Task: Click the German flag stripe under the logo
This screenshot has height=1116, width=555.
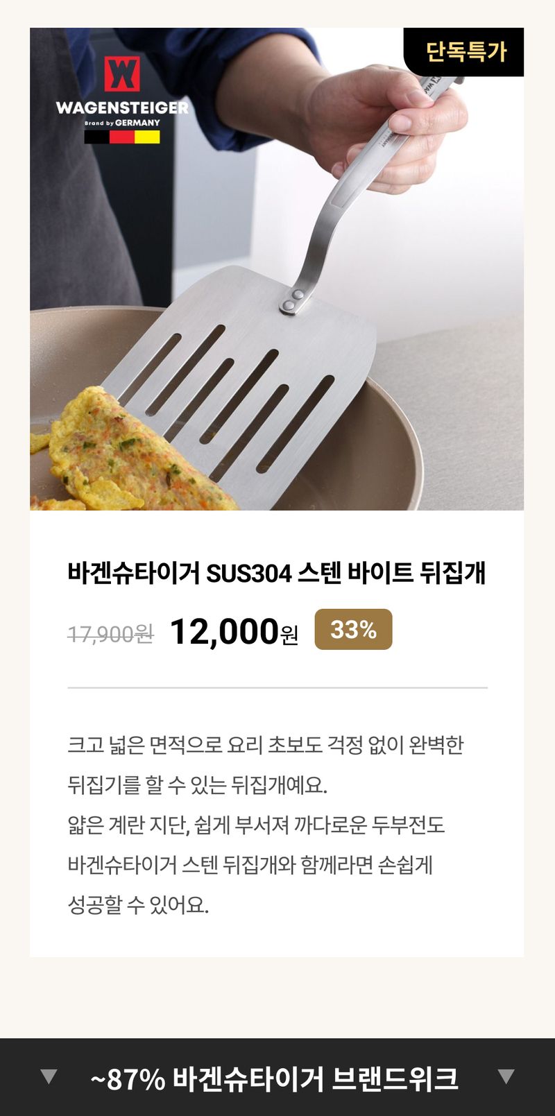Action: pos(122,137)
